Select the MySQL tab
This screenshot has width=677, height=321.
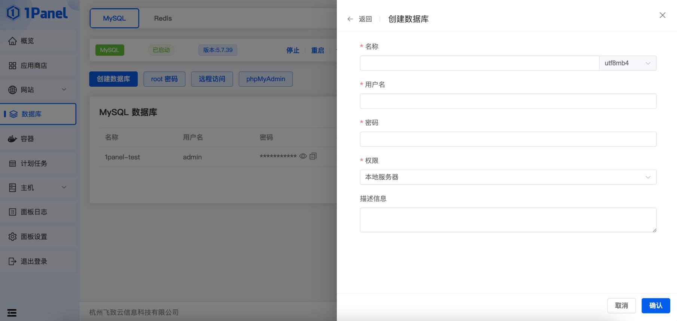[114, 18]
